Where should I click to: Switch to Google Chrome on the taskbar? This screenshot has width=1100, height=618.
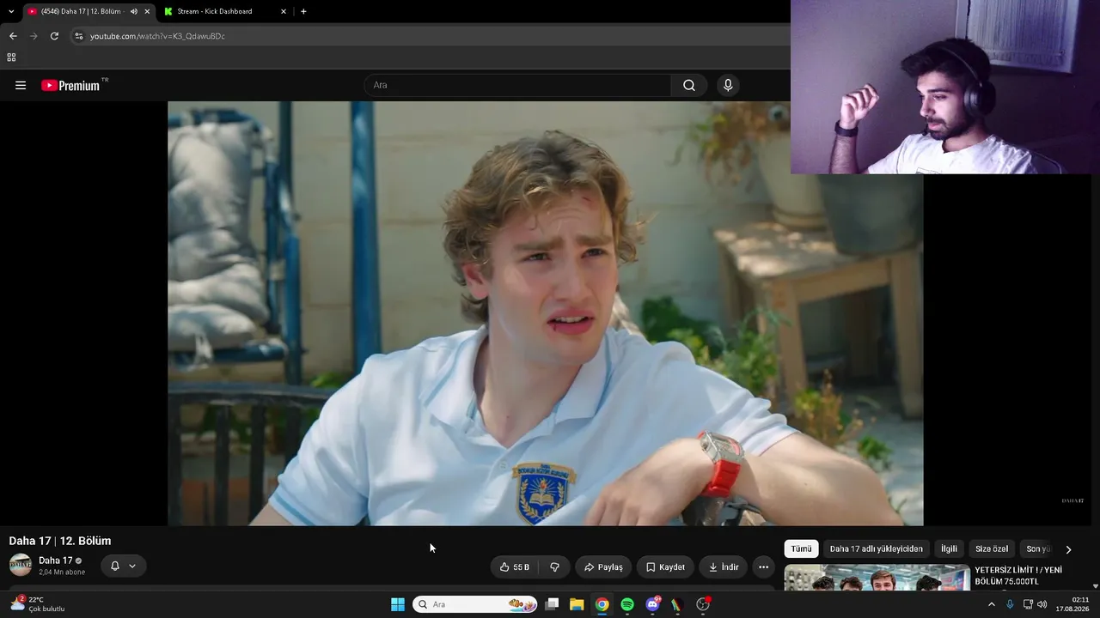[602, 604]
